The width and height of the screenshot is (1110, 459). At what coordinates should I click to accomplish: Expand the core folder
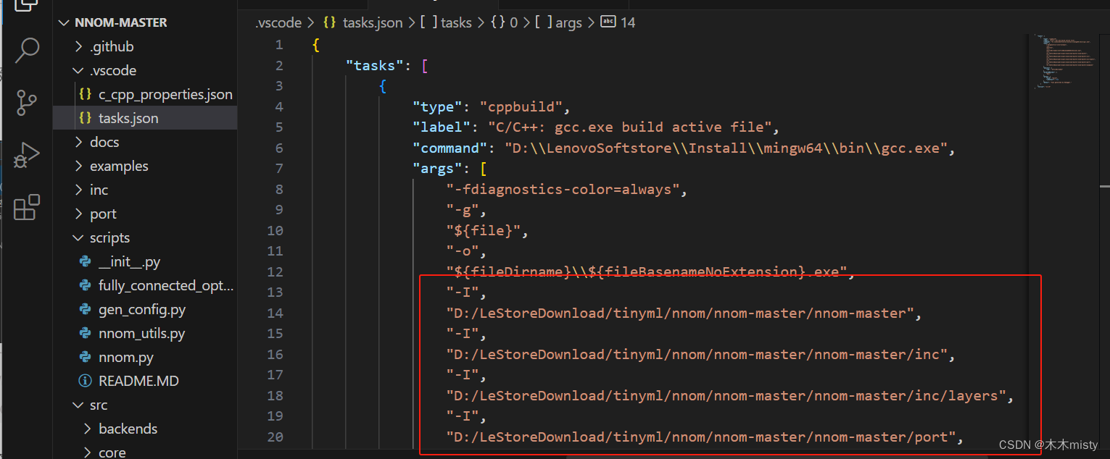click(x=88, y=452)
